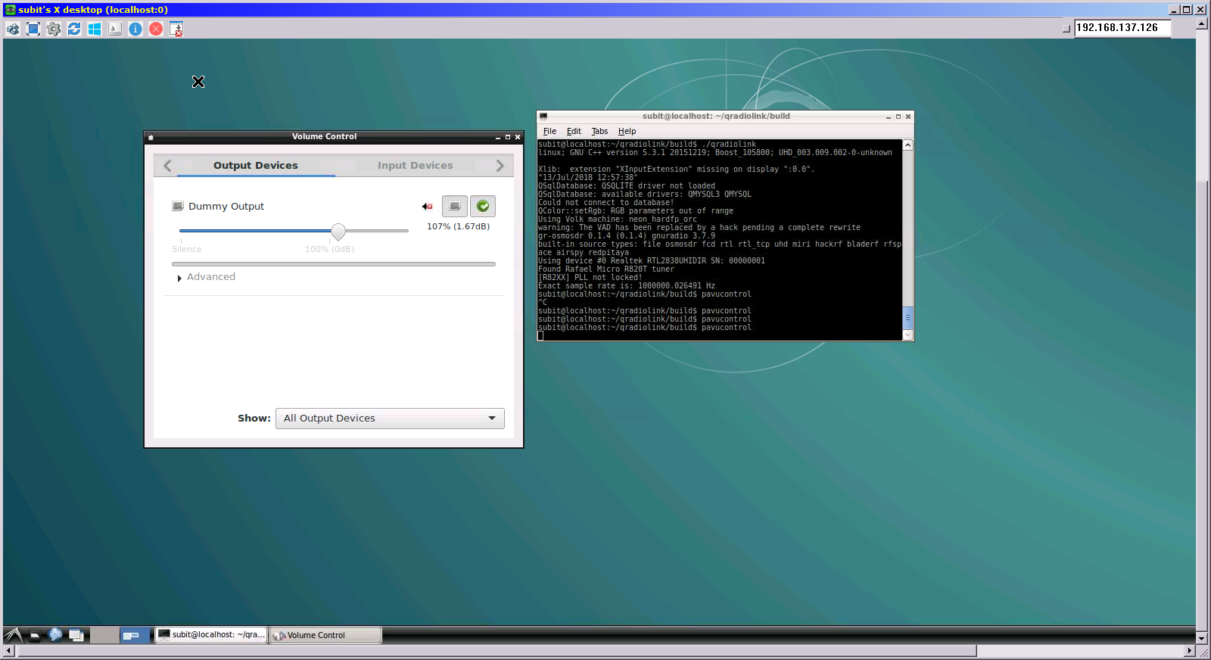Open the blue connection info icon

point(135,29)
